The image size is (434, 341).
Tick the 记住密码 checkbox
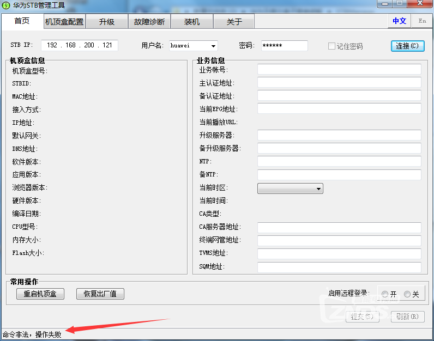coord(331,46)
